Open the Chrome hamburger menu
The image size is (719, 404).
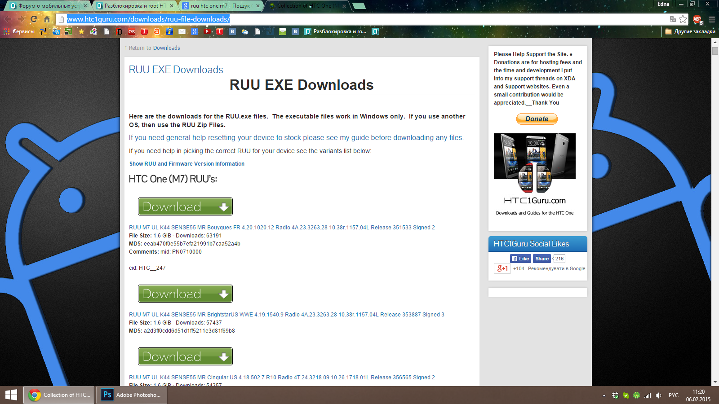(x=712, y=19)
